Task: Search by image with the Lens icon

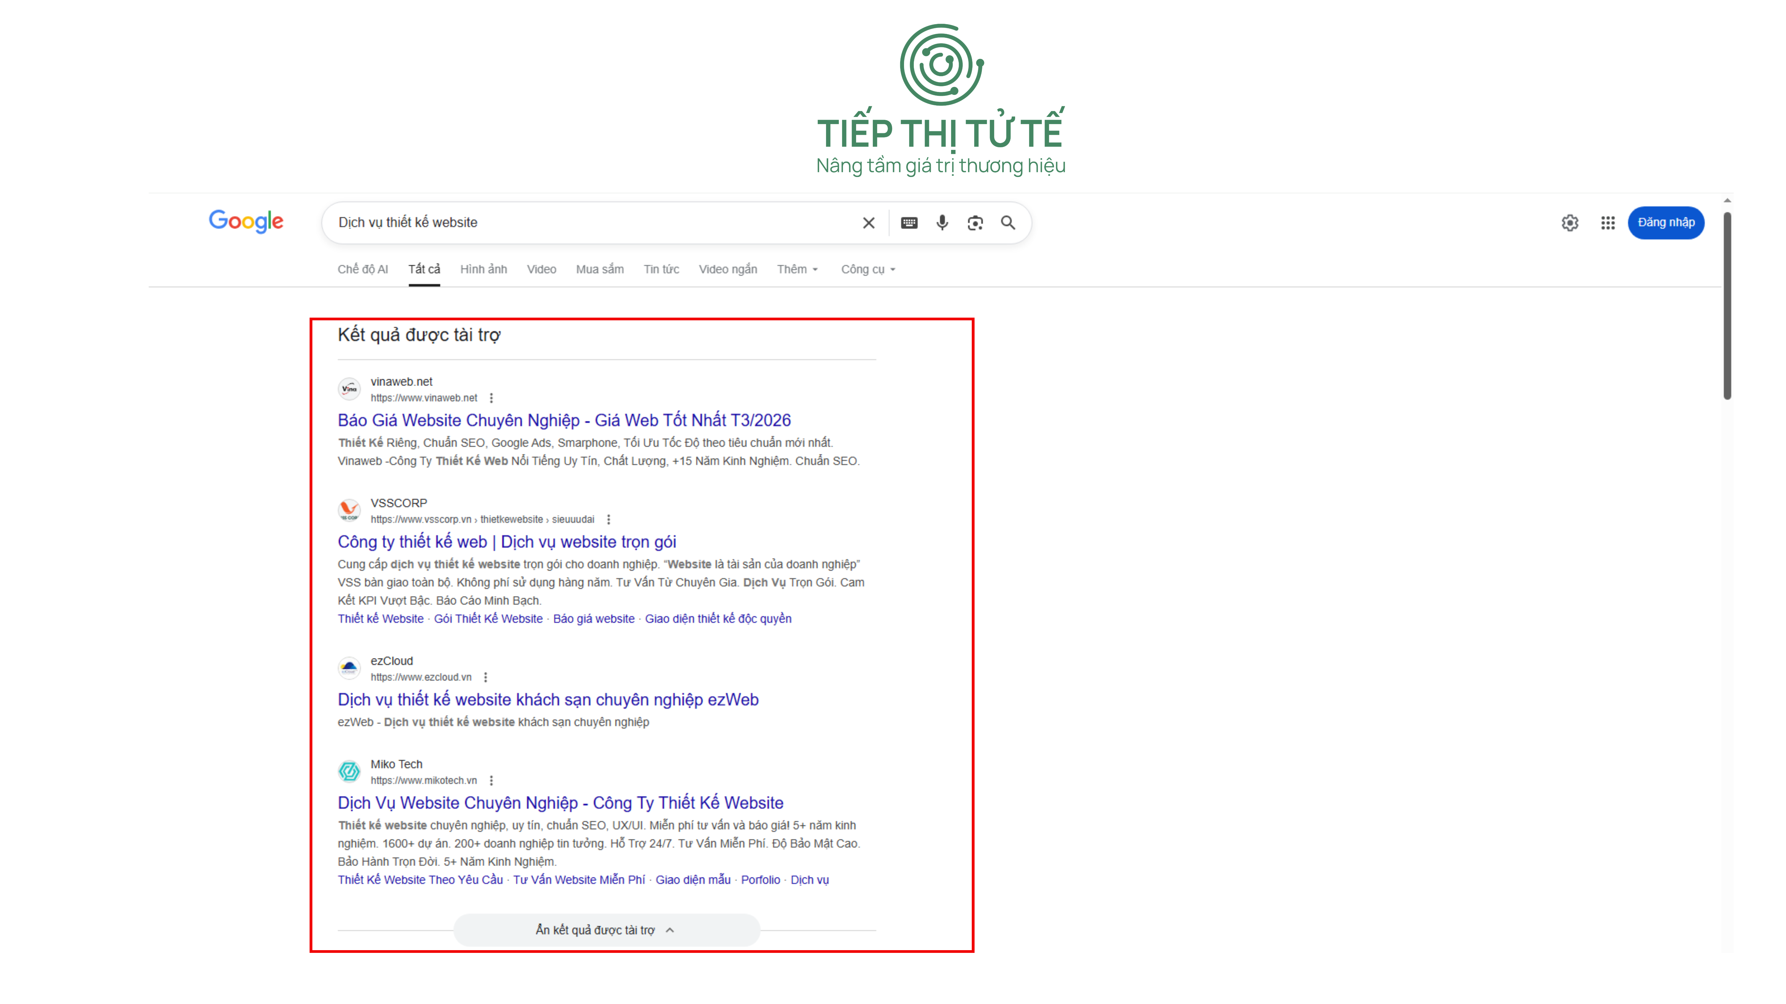Action: coord(975,223)
